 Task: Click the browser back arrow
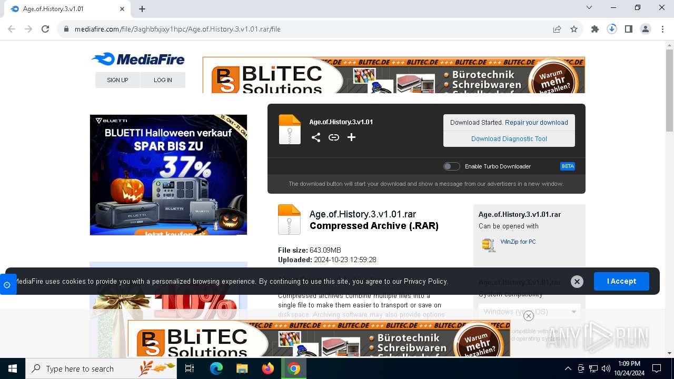(x=12, y=29)
